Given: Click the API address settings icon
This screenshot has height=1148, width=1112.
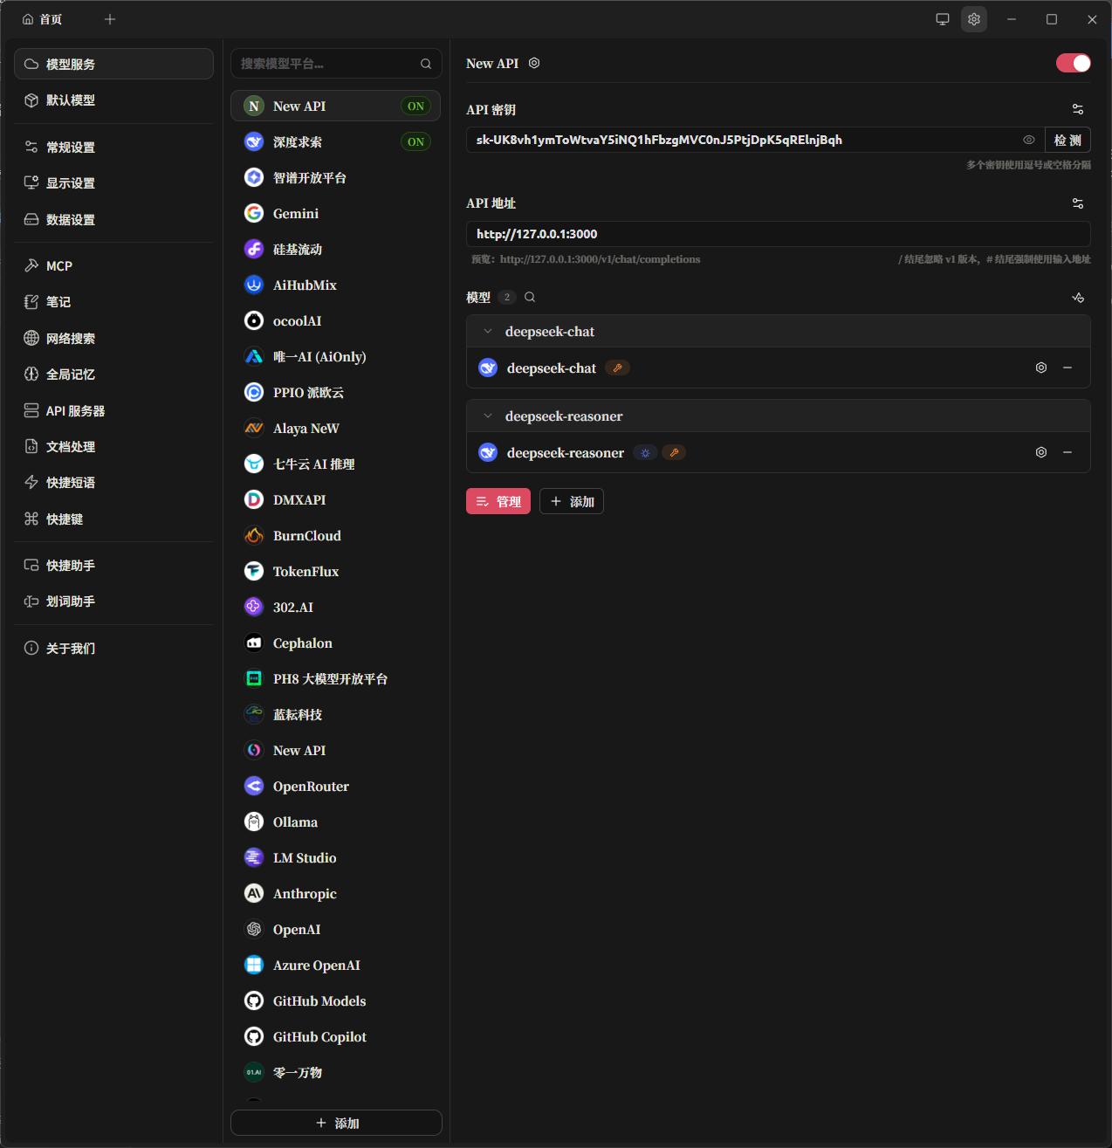Looking at the screenshot, I should 1078,203.
